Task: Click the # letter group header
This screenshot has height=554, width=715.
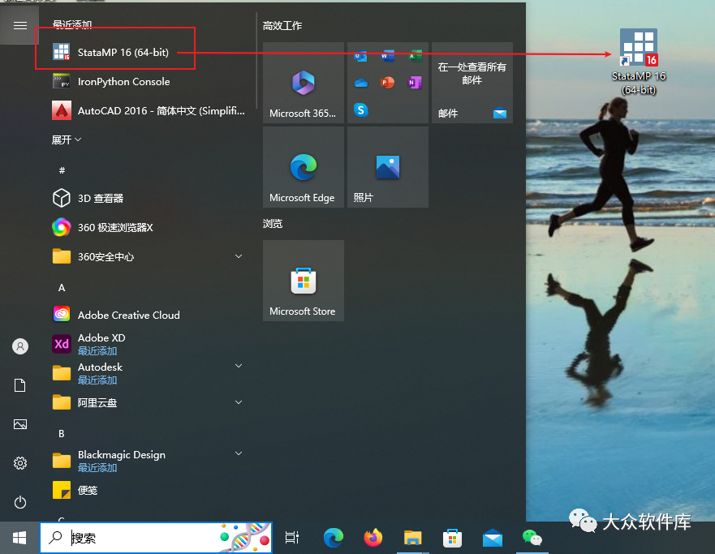Action: [x=62, y=170]
